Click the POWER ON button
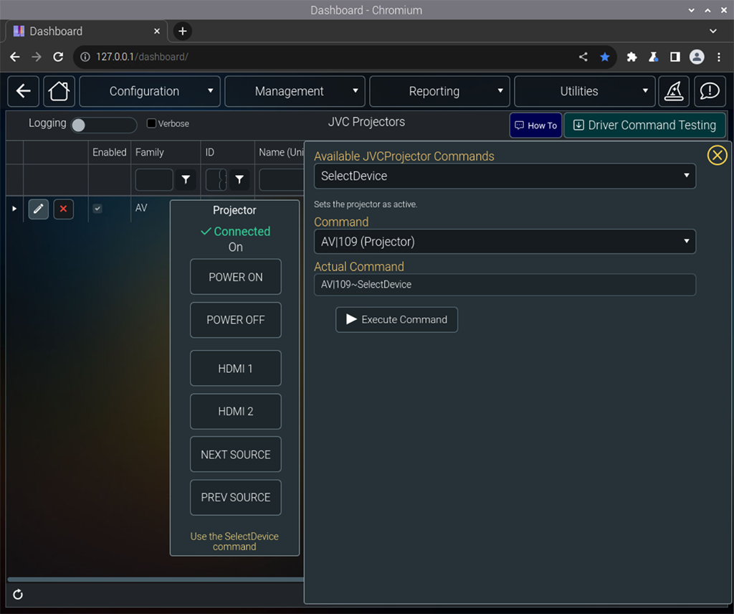This screenshot has height=614, width=734. coord(235,277)
